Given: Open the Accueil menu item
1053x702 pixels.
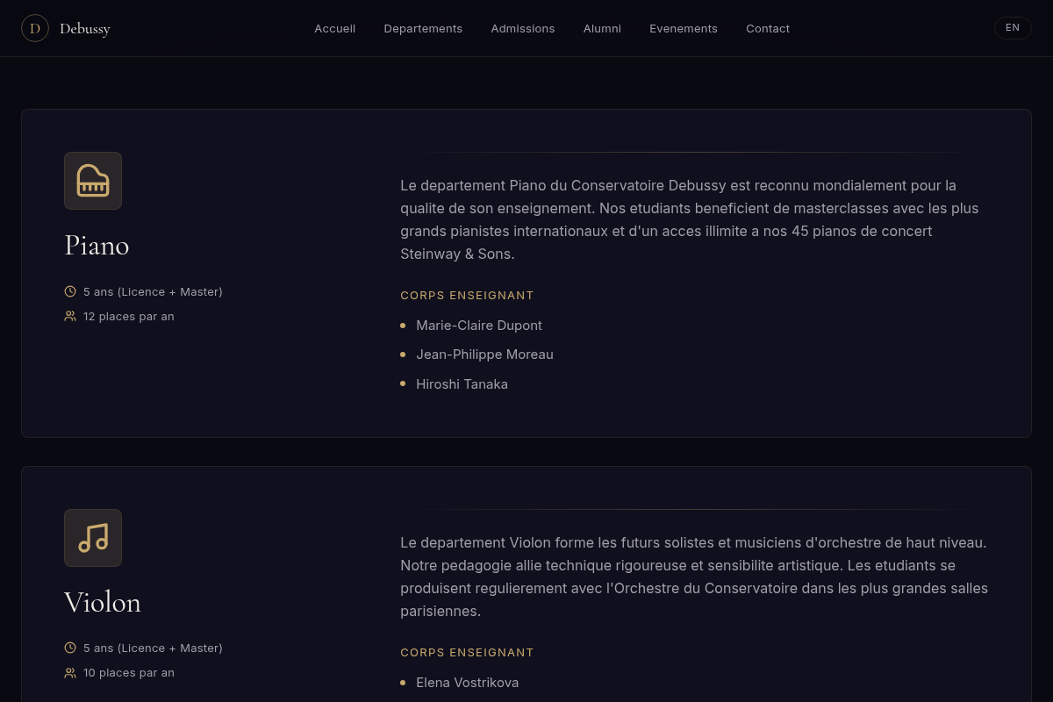Looking at the screenshot, I should [x=335, y=28].
